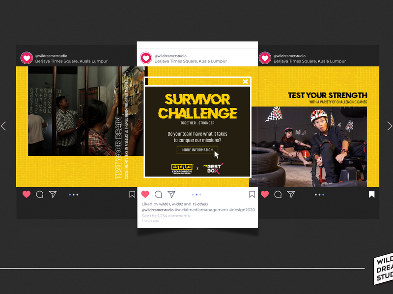The width and height of the screenshot is (393, 294).
Task: Open comment bubble on center post
Action: tap(158, 194)
